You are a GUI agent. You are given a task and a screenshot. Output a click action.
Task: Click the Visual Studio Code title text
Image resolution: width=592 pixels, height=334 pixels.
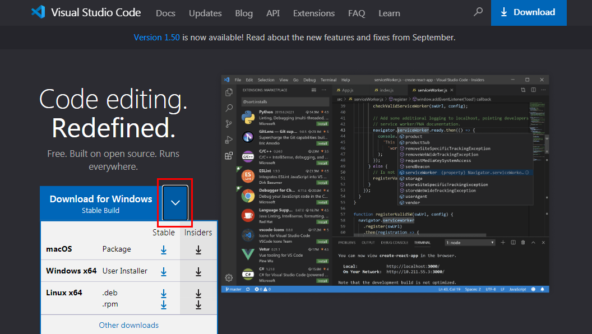(96, 12)
